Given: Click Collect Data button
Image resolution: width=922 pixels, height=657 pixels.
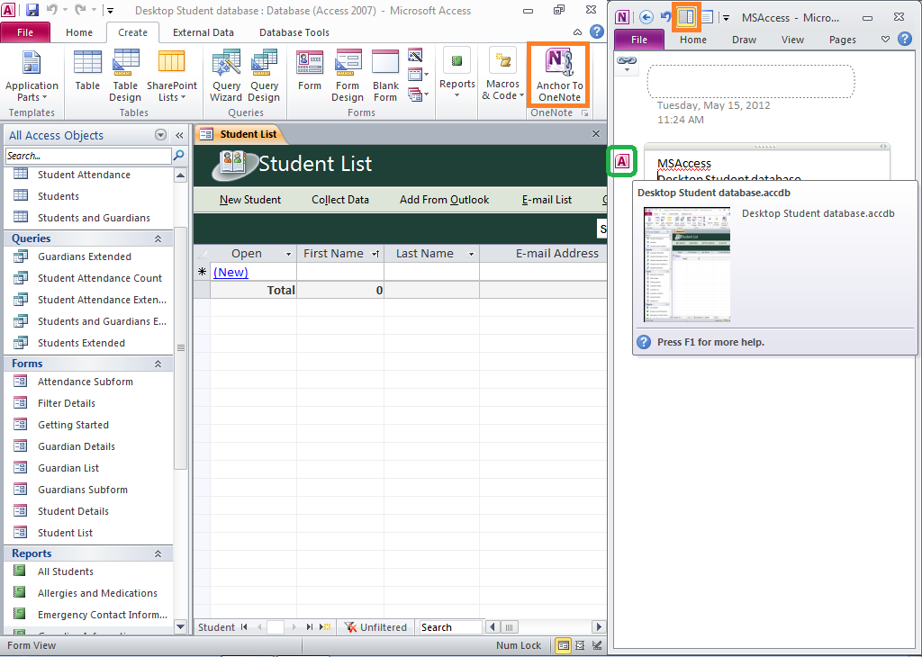Looking at the screenshot, I should click(x=339, y=200).
